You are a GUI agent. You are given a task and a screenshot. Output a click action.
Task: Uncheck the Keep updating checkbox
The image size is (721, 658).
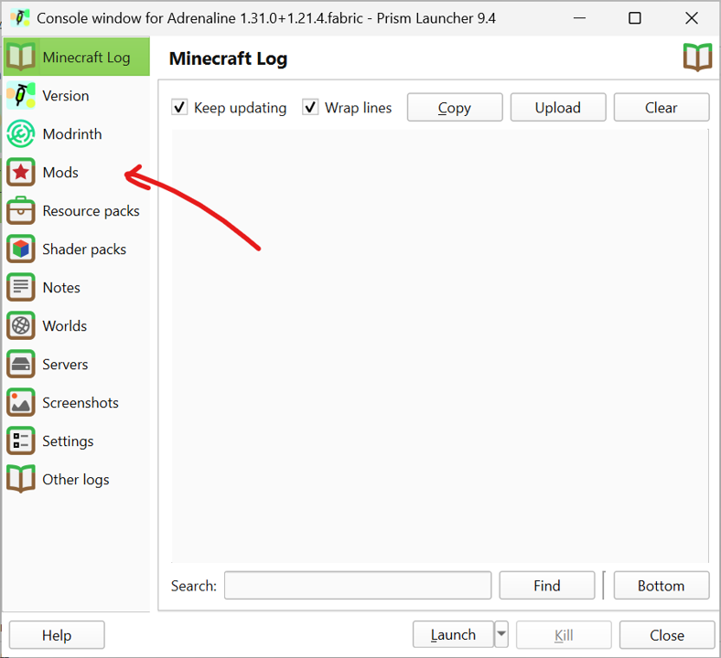(x=180, y=108)
